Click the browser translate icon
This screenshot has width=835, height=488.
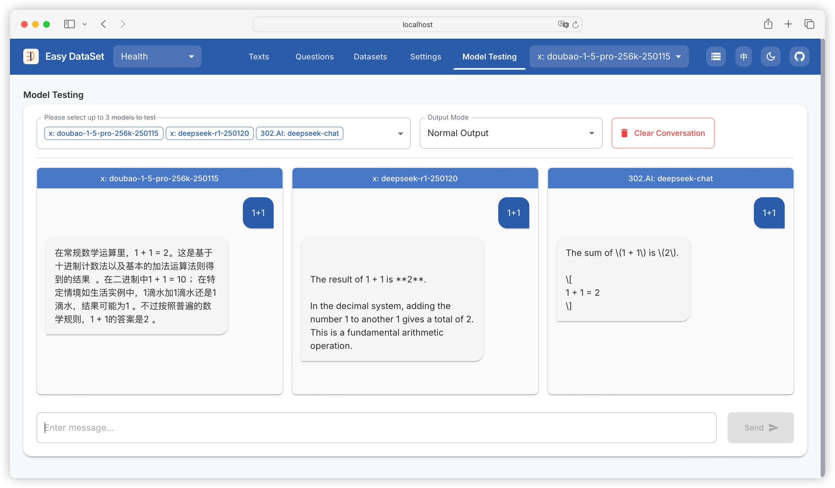click(563, 24)
